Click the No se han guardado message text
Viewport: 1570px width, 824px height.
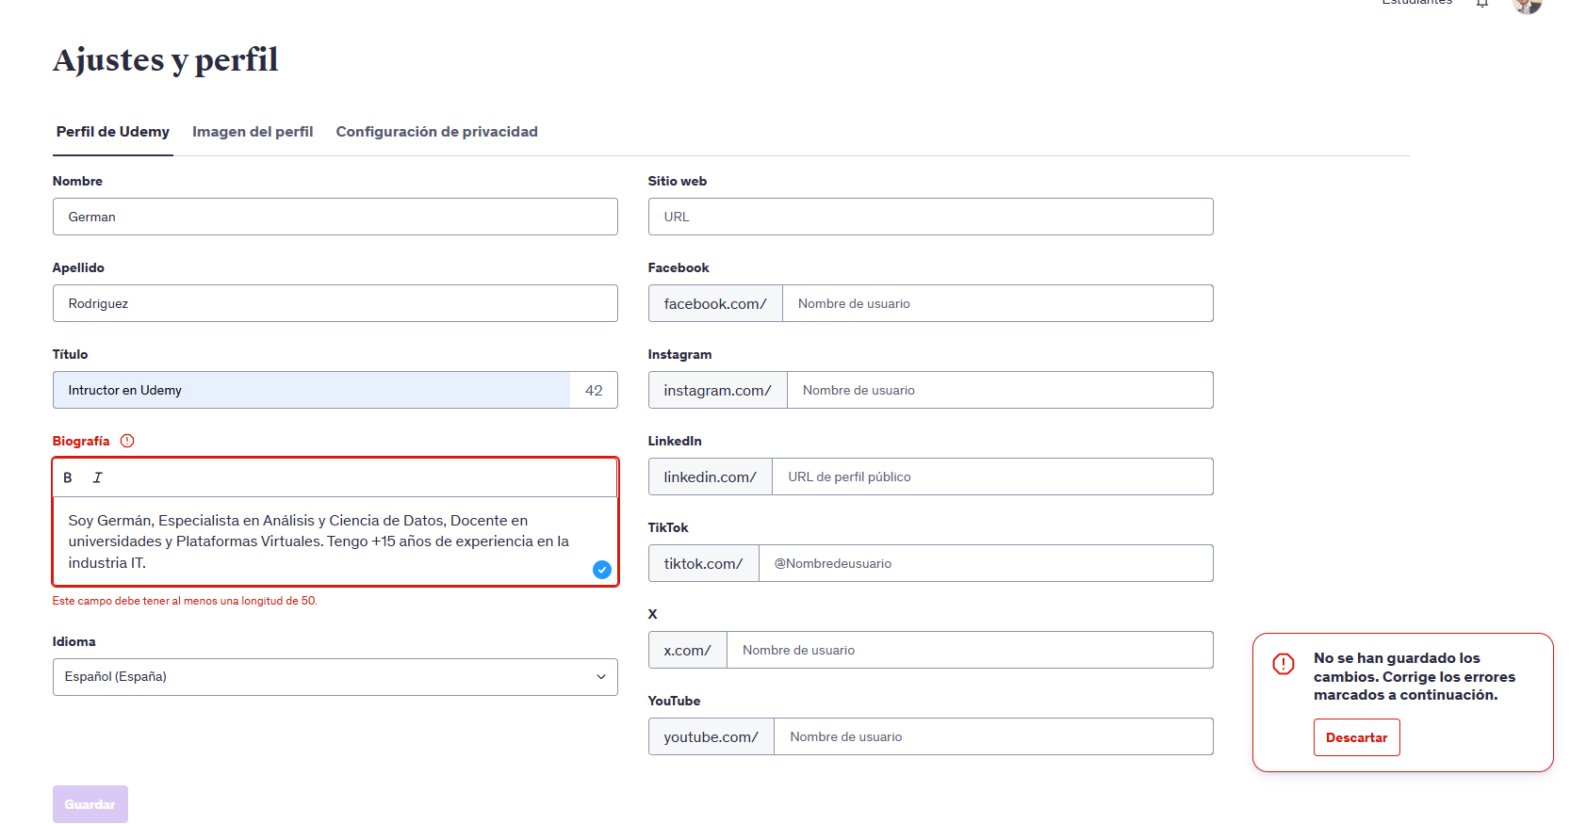pyautogui.click(x=1415, y=676)
